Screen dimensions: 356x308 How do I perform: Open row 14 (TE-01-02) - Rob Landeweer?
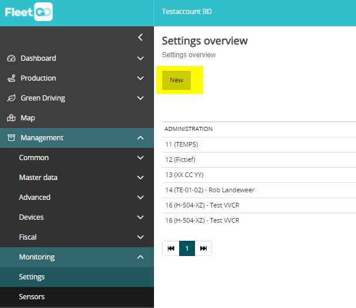(x=259, y=190)
